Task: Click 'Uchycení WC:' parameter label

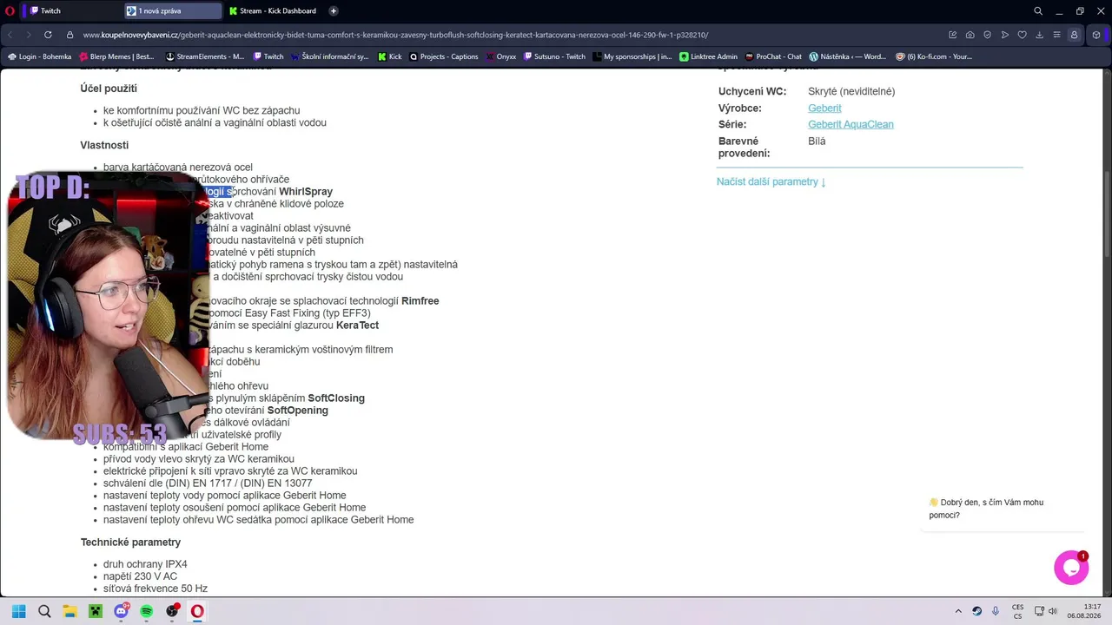Action: click(x=752, y=92)
